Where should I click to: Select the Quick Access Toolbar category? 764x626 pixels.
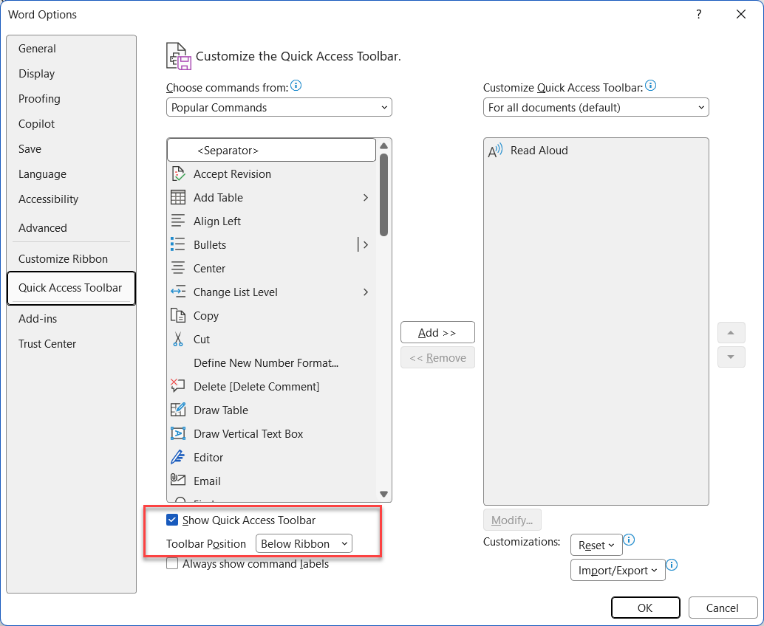point(71,288)
